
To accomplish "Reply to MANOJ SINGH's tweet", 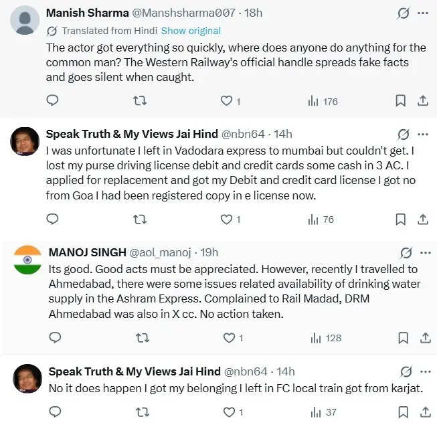I will click(55, 338).
